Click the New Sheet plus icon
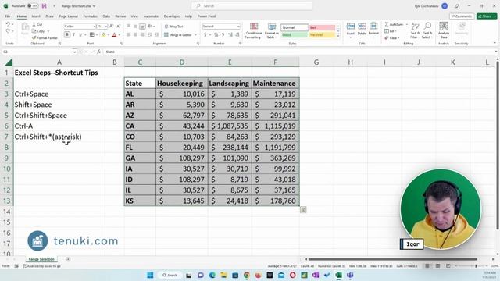500x281 pixels. pyautogui.click(x=68, y=259)
